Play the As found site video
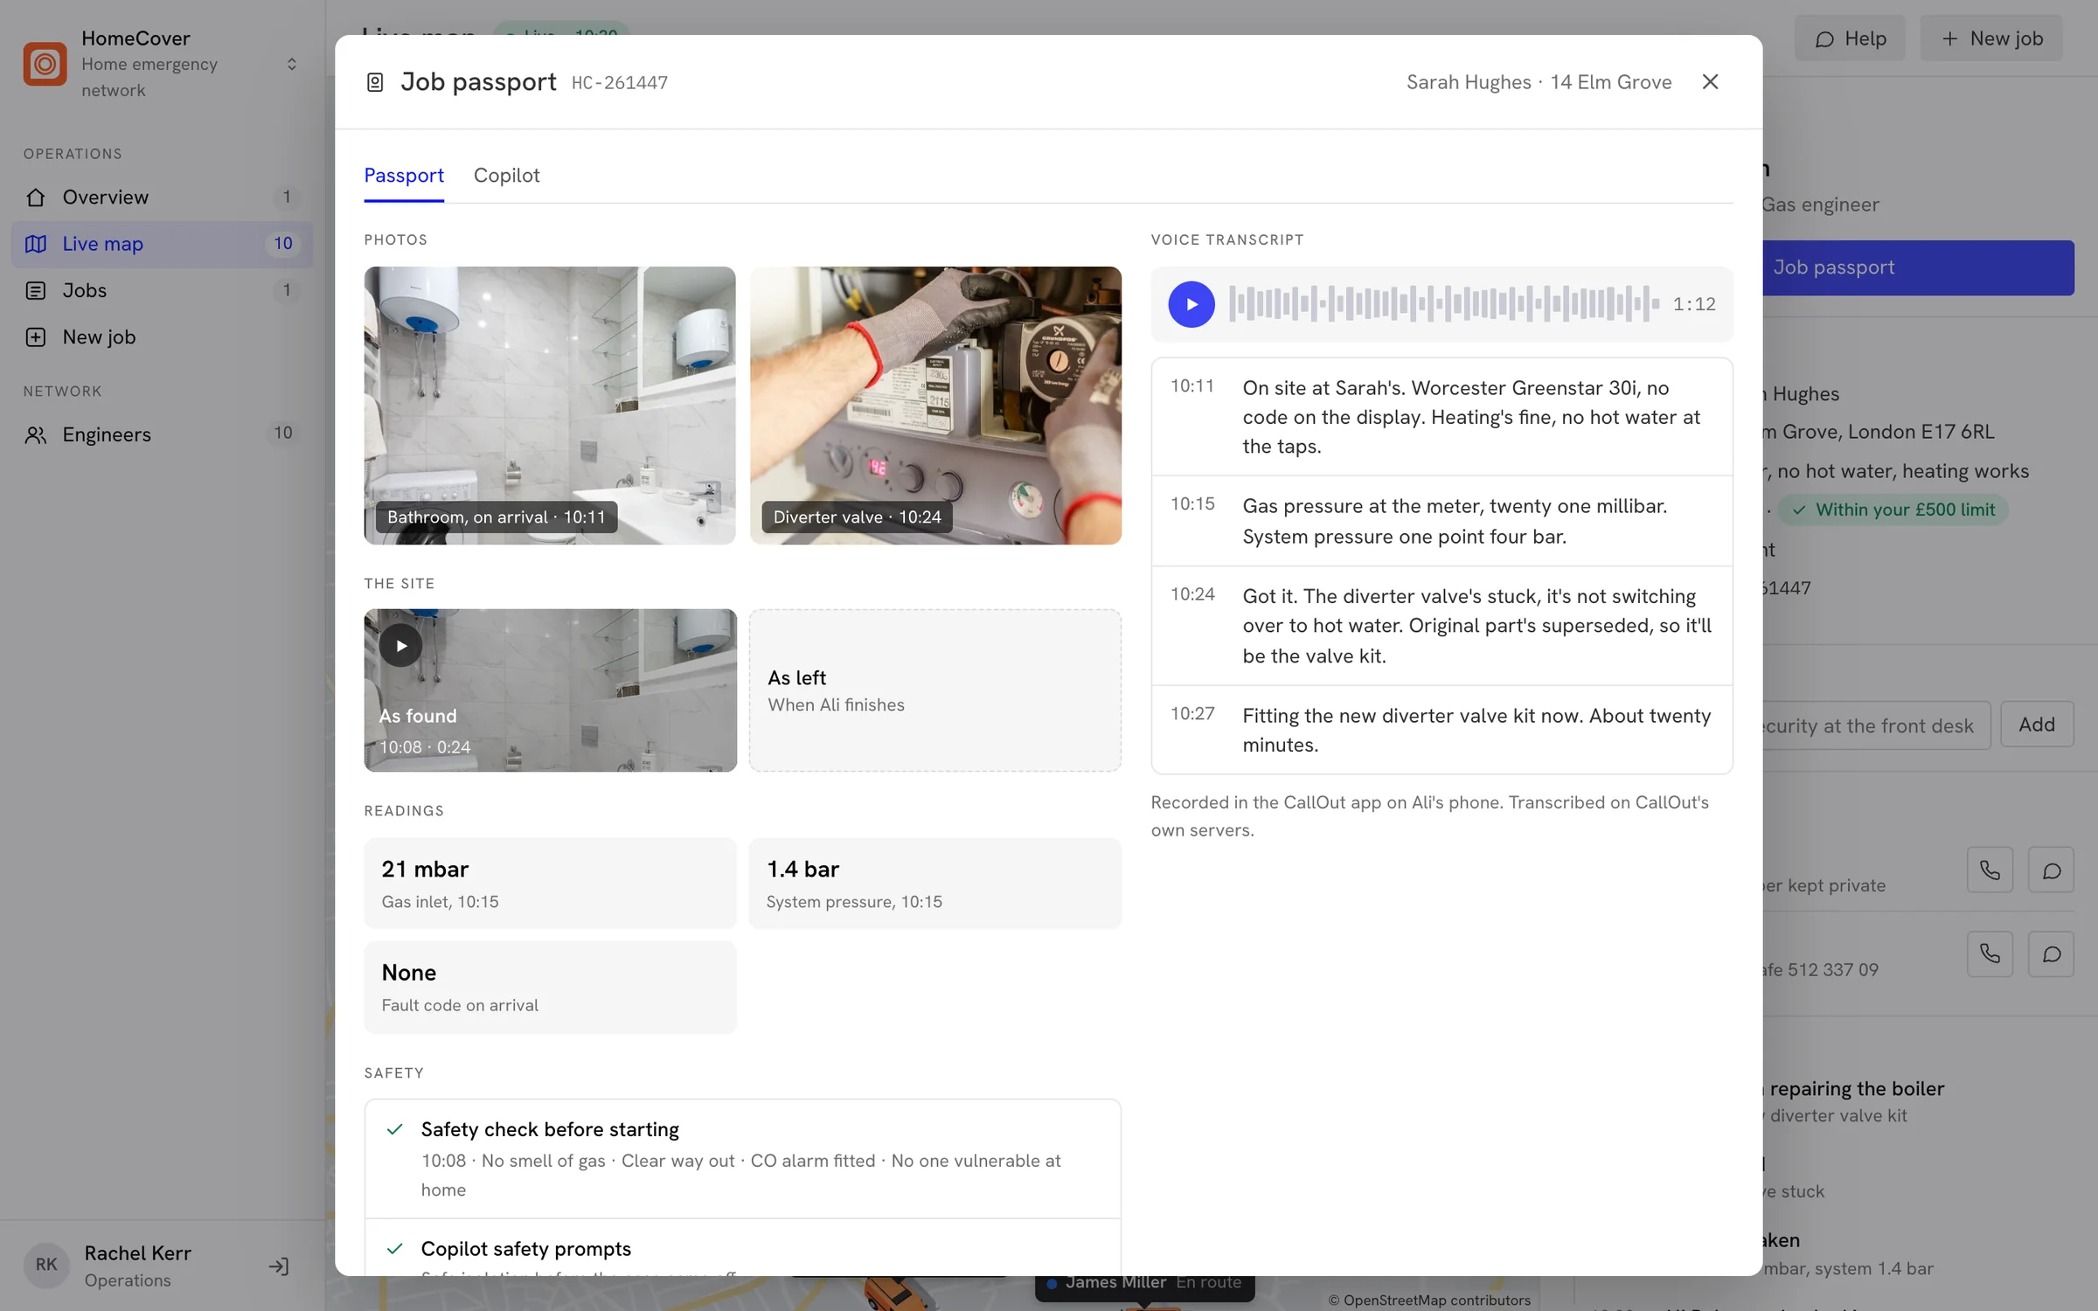This screenshot has width=2098, height=1311. point(400,646)
